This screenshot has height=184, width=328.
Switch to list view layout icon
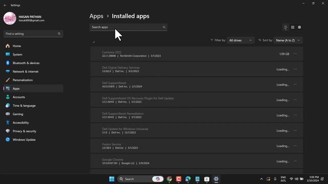point(285,27)
